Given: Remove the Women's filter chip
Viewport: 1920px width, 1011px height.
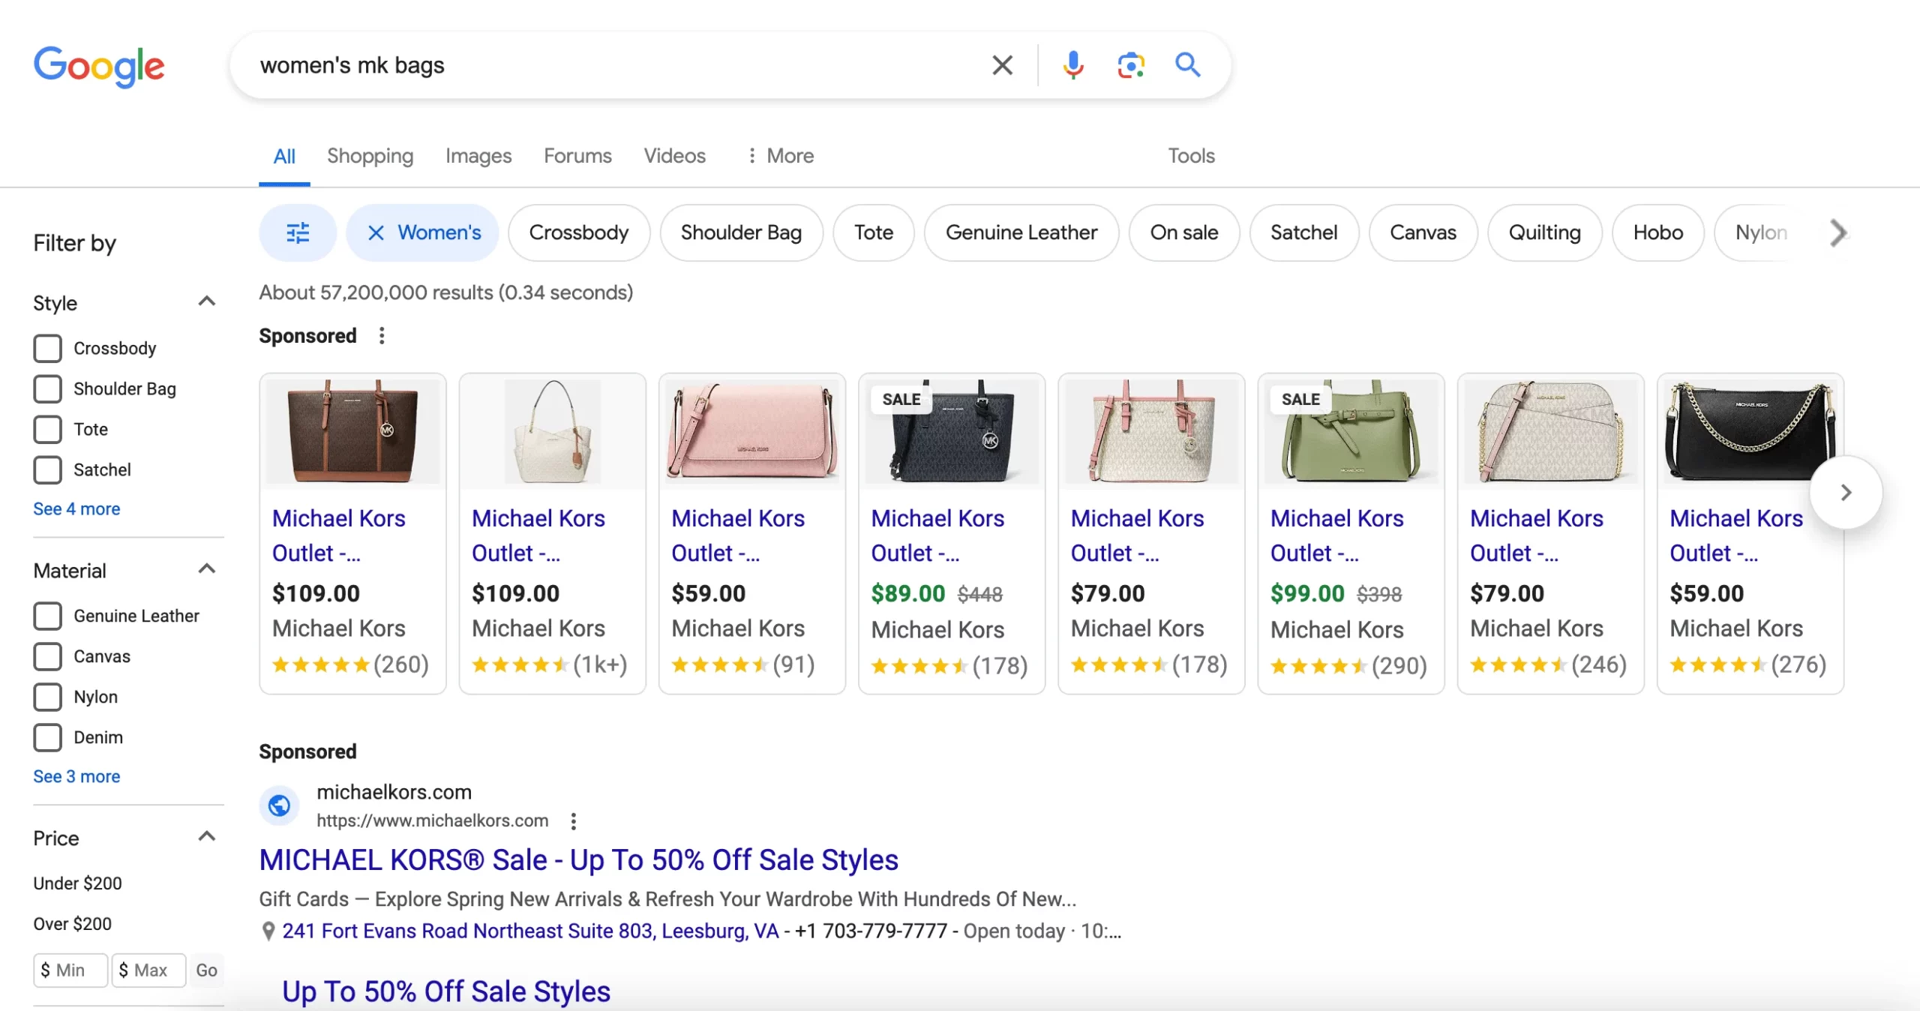Looking at the screenshot, I should coord(376,232).
